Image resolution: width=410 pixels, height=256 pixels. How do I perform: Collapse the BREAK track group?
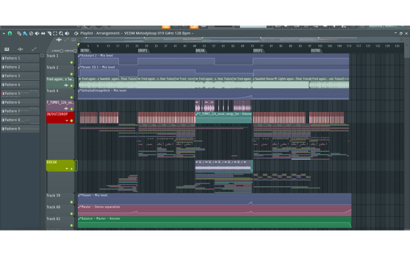tap(66, 169)
